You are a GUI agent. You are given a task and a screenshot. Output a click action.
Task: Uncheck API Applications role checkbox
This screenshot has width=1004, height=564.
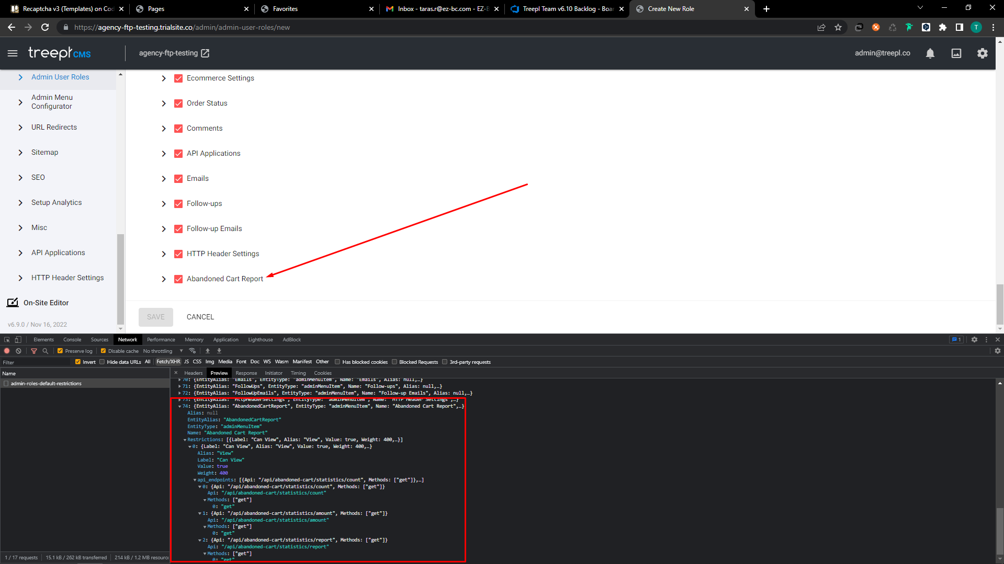point(178,154)
